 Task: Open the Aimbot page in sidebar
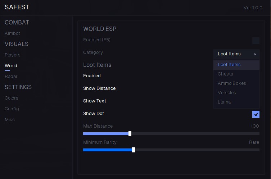coord(13,33)
